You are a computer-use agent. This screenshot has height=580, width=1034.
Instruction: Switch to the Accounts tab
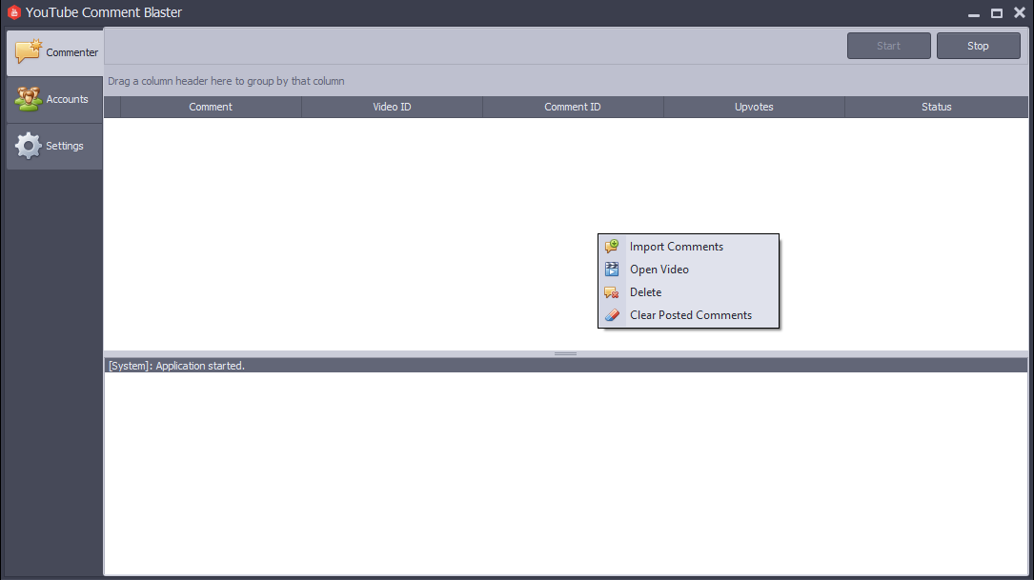(x=54, y=99)
